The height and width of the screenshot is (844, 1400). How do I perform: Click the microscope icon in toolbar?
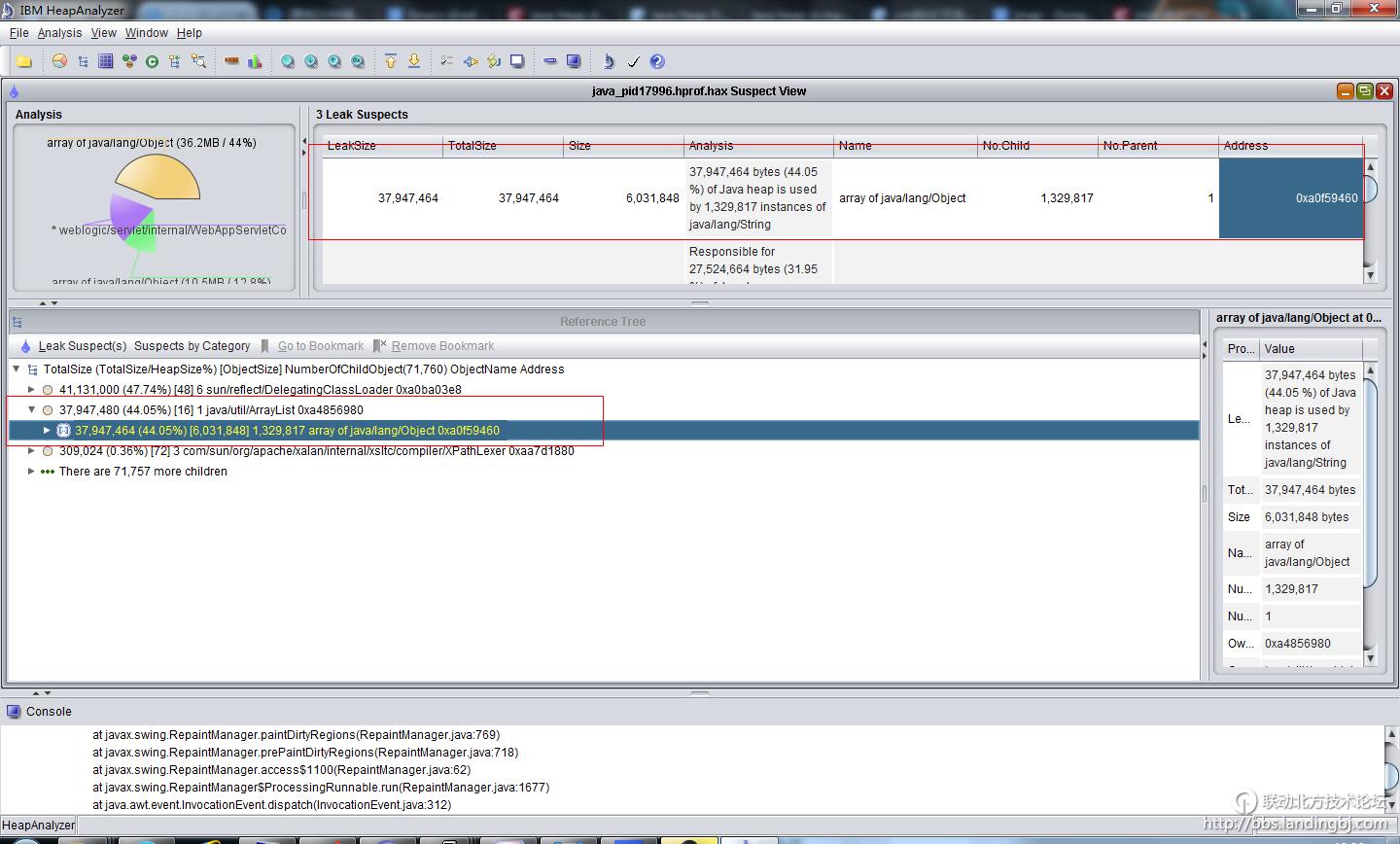pos(608,61)
